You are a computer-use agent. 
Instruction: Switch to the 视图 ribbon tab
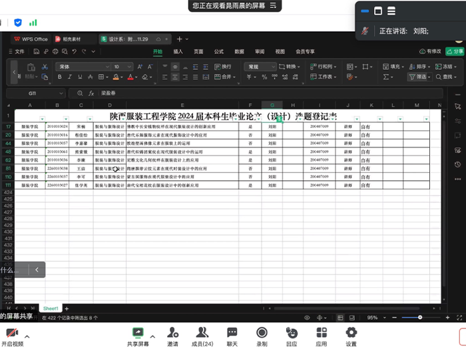(x=280, y=52)
